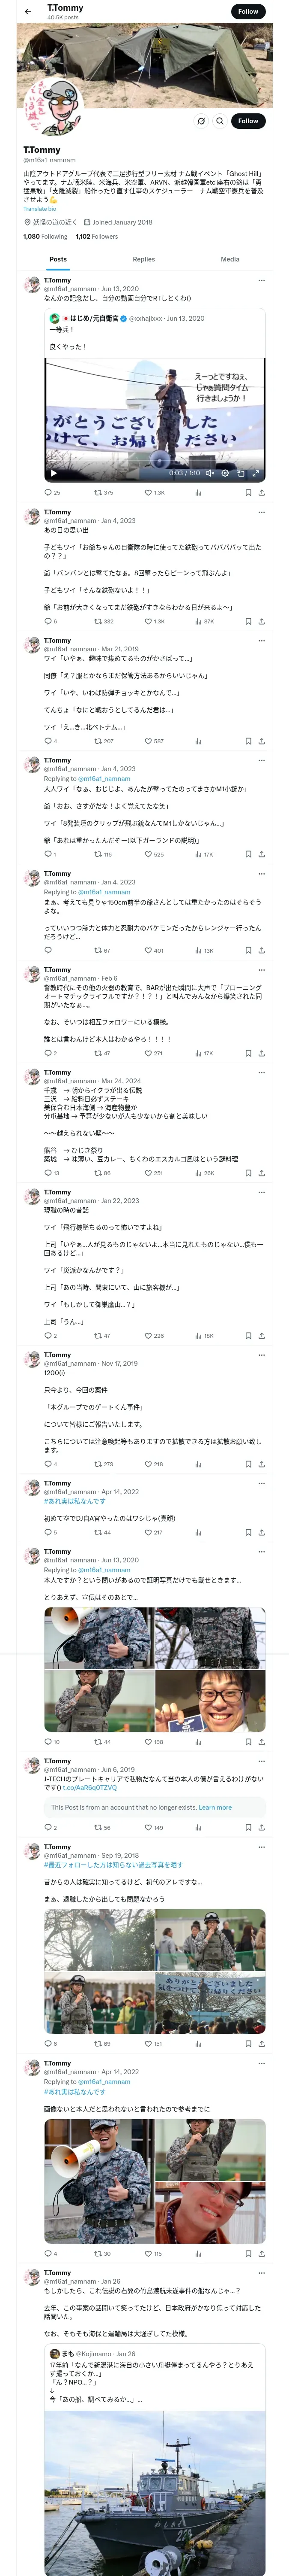The image size is (289, 2576).
Task: Open video settings gear in the player
Action: point(224,473)
